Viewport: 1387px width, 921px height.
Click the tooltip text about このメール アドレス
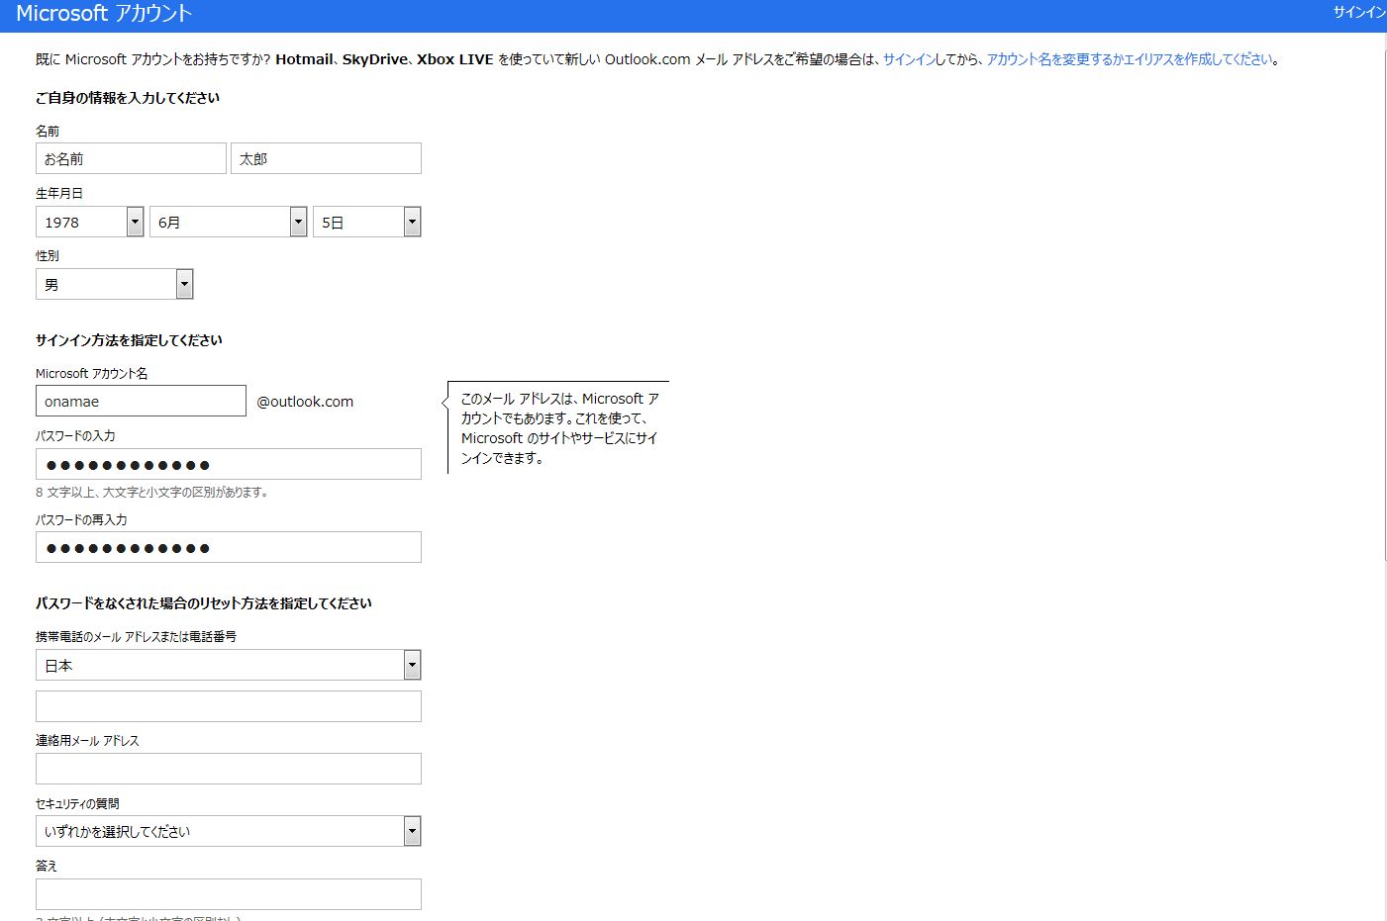tap(559, 428)
